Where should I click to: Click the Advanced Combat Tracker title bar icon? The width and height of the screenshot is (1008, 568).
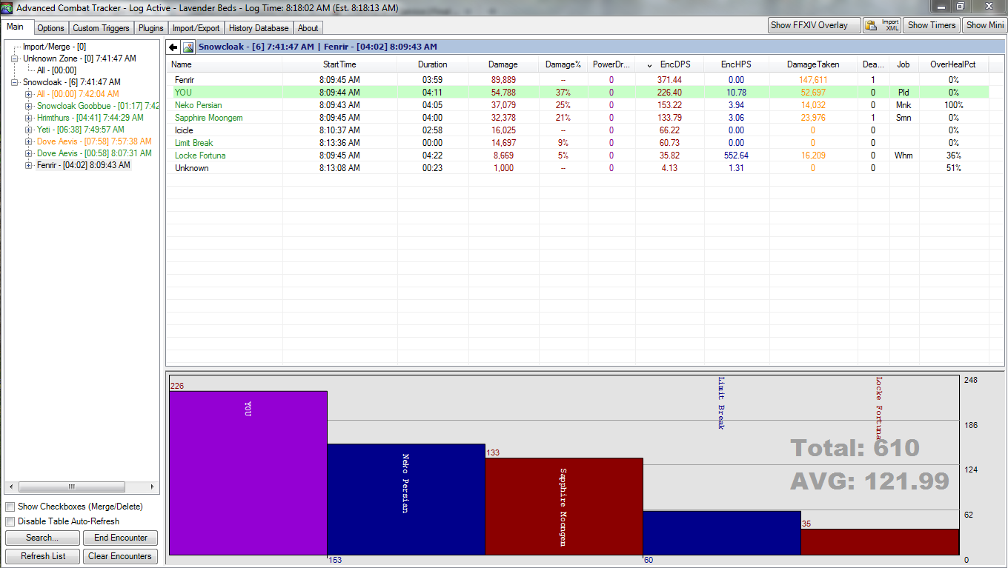(x=7, y=7)
